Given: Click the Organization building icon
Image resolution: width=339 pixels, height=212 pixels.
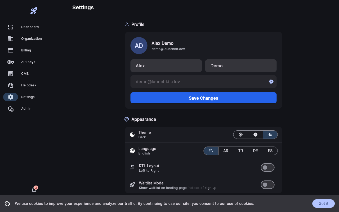Looking at the screenshot, I should pyautogui.click(x=11, y=39).
